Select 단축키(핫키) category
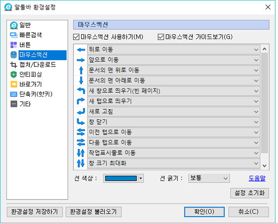The image size is (278, 223). (36, 94)
